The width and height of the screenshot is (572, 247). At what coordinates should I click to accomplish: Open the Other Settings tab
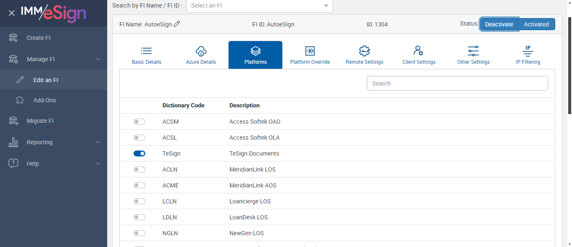point(474,55)
